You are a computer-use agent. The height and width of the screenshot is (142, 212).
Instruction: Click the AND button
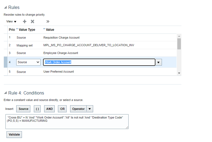pos(49,109)
